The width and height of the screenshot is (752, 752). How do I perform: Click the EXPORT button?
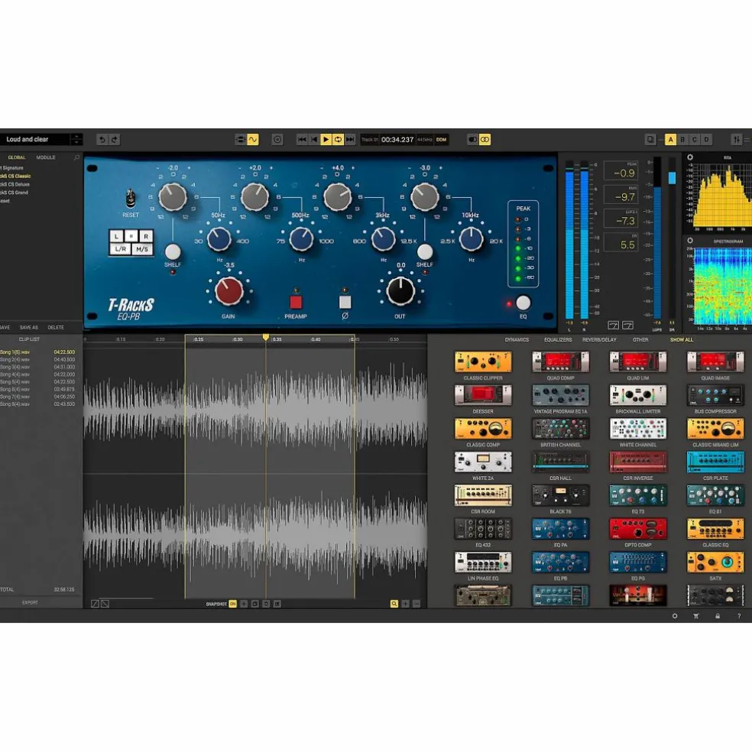coord(30,602)
